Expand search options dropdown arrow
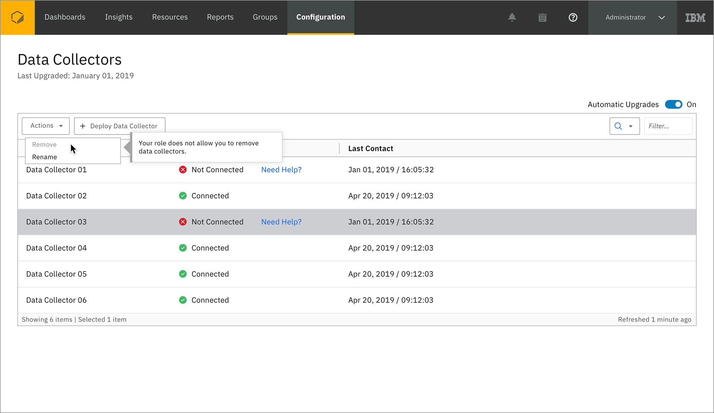 point(631,126)
